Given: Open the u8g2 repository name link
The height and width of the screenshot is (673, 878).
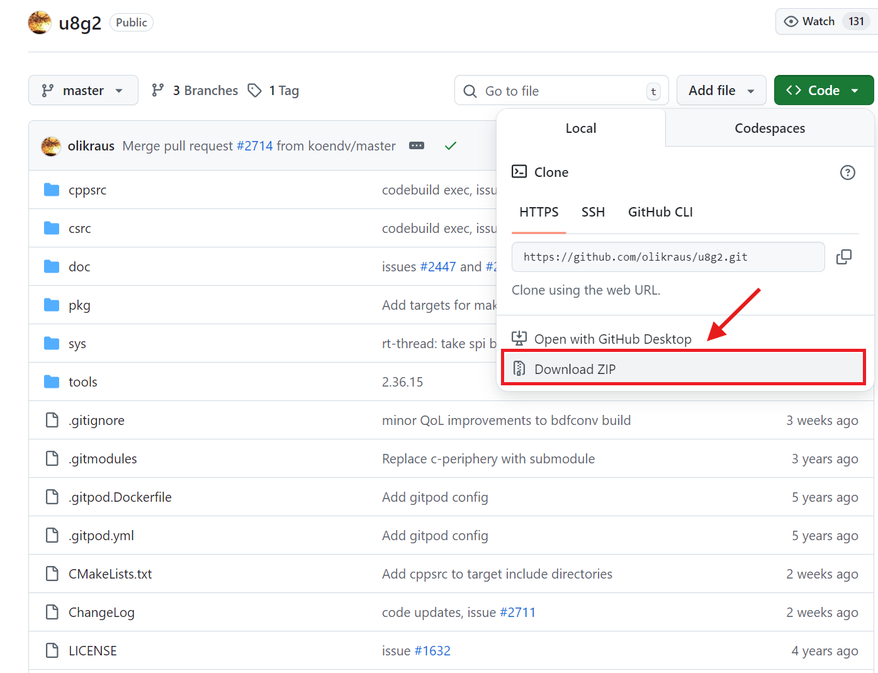Looking at the screenshot, I should [x=80, y=23].
